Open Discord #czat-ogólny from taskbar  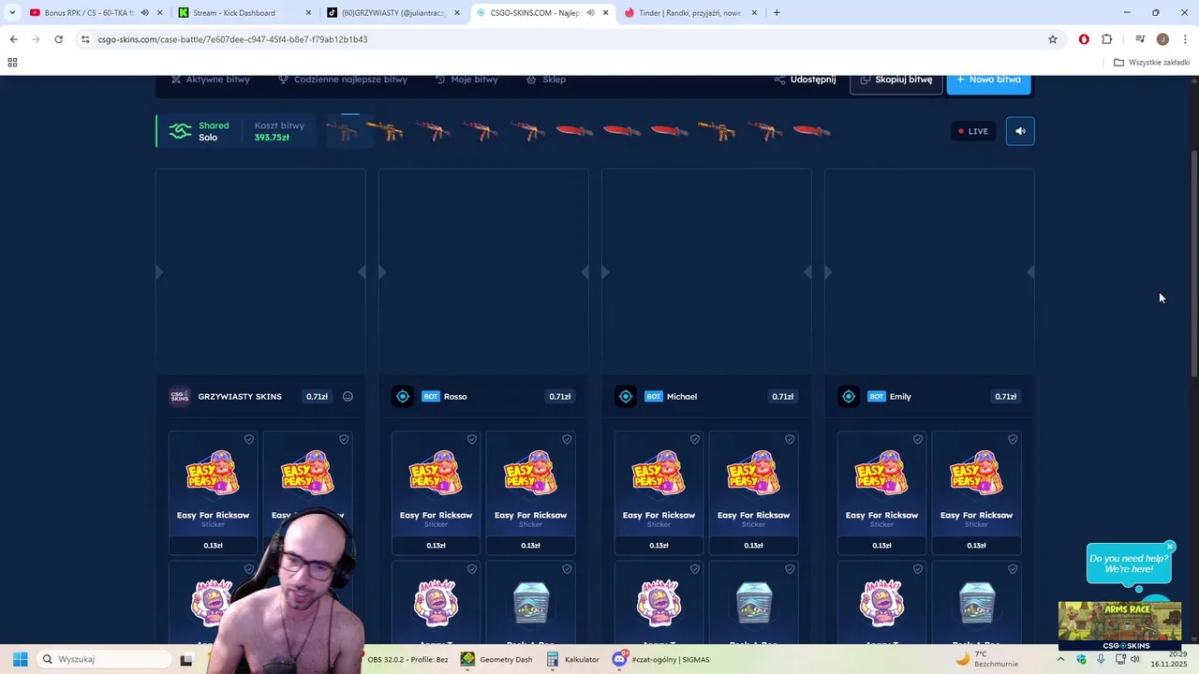[660, 659]
